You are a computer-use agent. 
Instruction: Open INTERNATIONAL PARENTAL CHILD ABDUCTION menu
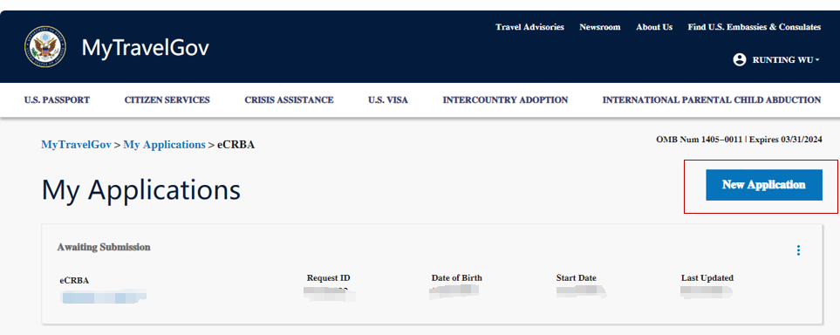point(712,99)
